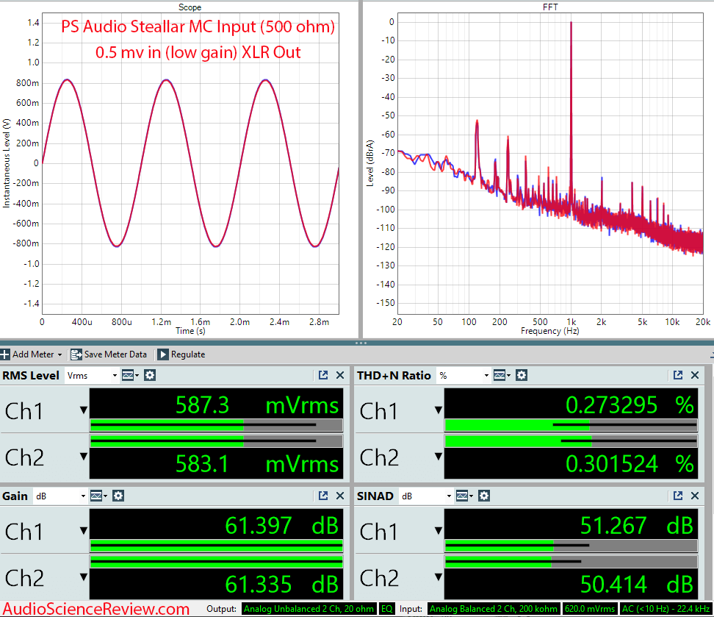Open Gain meter display-type icon
714x617 pixels.
98,496
